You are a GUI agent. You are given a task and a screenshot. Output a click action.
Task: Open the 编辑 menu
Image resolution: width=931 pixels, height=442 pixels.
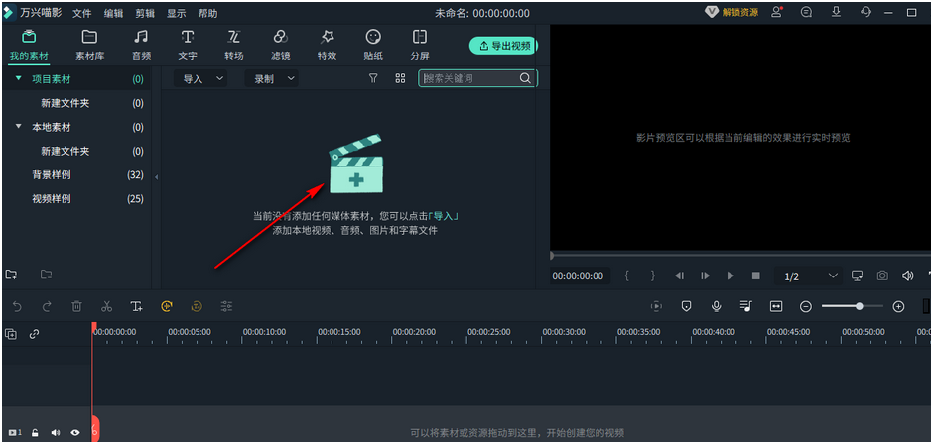click(113, 13)
